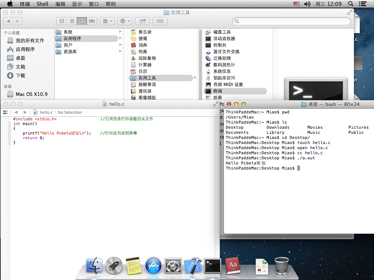Open the Apple menu
The width and height of the screenshot is (374, 280).
click(x=10, y=4)
